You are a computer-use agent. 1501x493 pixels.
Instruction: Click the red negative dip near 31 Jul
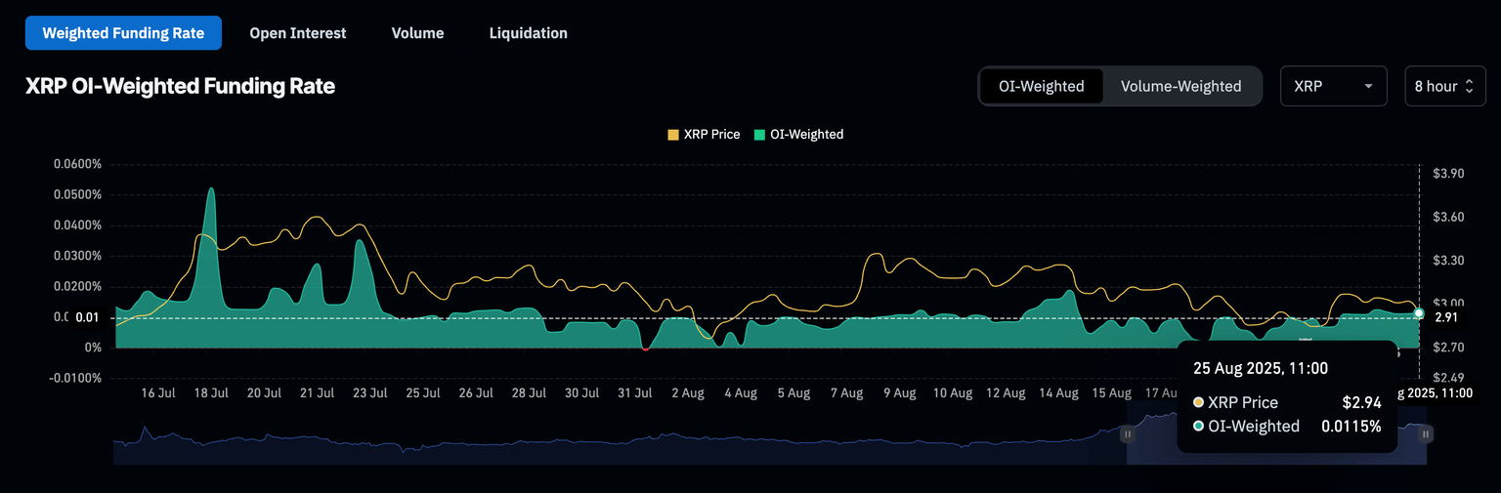pyautogui.click(x=645, y=349)
